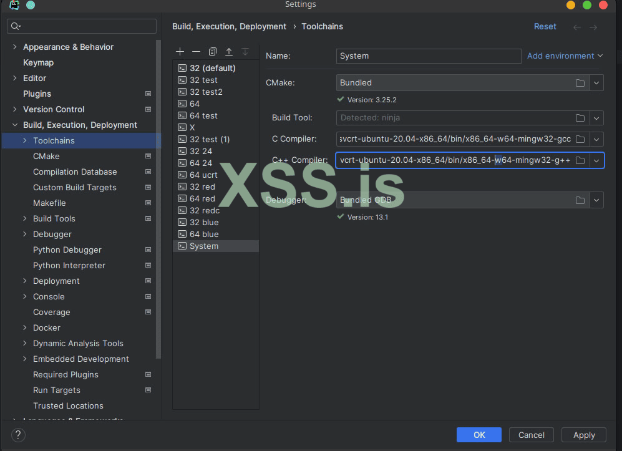
Task: Open Add environment dropdown
Action: point(565,56)
